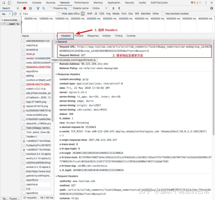Select the acrawler.js request
215x200 pixels.
pos(37,50)
